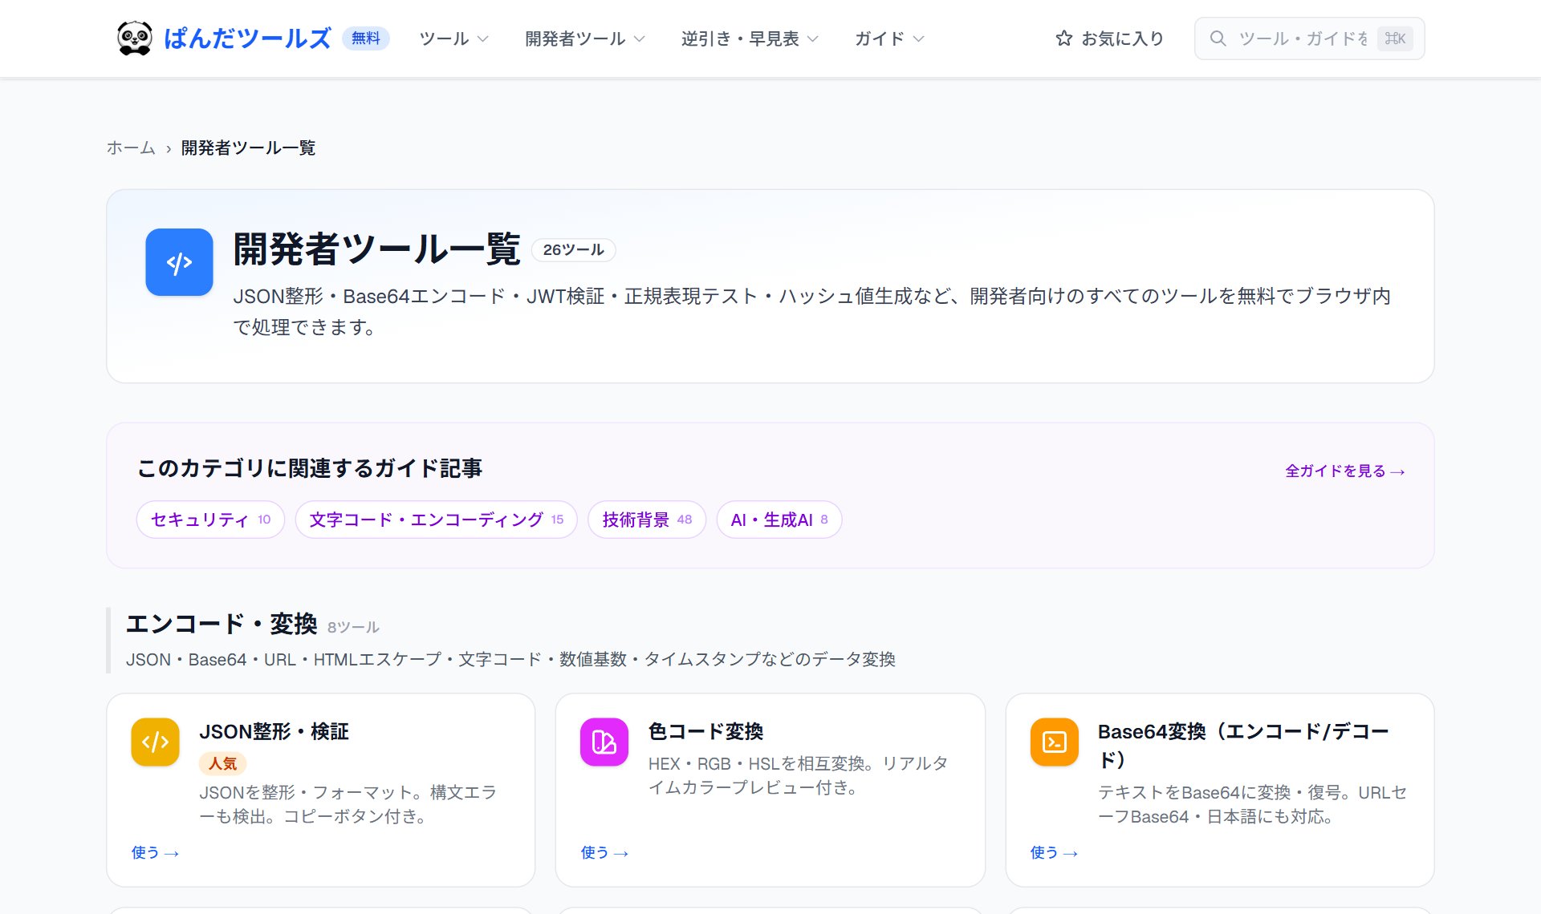
Task: Click the yellow JSON整形 code icon
Action: click(155, 742)
